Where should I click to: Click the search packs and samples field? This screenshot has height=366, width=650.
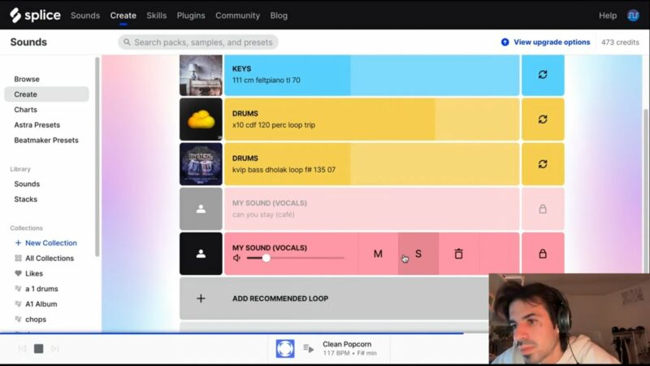tap(203, 42)
